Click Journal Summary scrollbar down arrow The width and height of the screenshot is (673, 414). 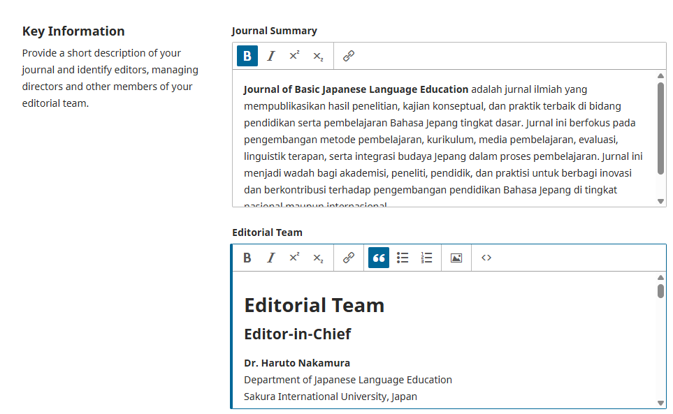[660, 201]
